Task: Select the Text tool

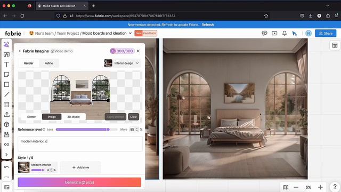Action: (x=6, y=65)
